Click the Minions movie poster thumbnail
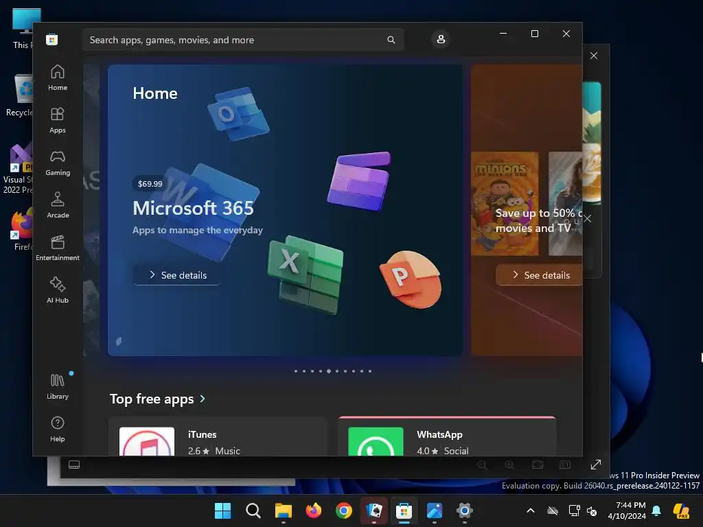The image size is (703, 527). [505, 204]
